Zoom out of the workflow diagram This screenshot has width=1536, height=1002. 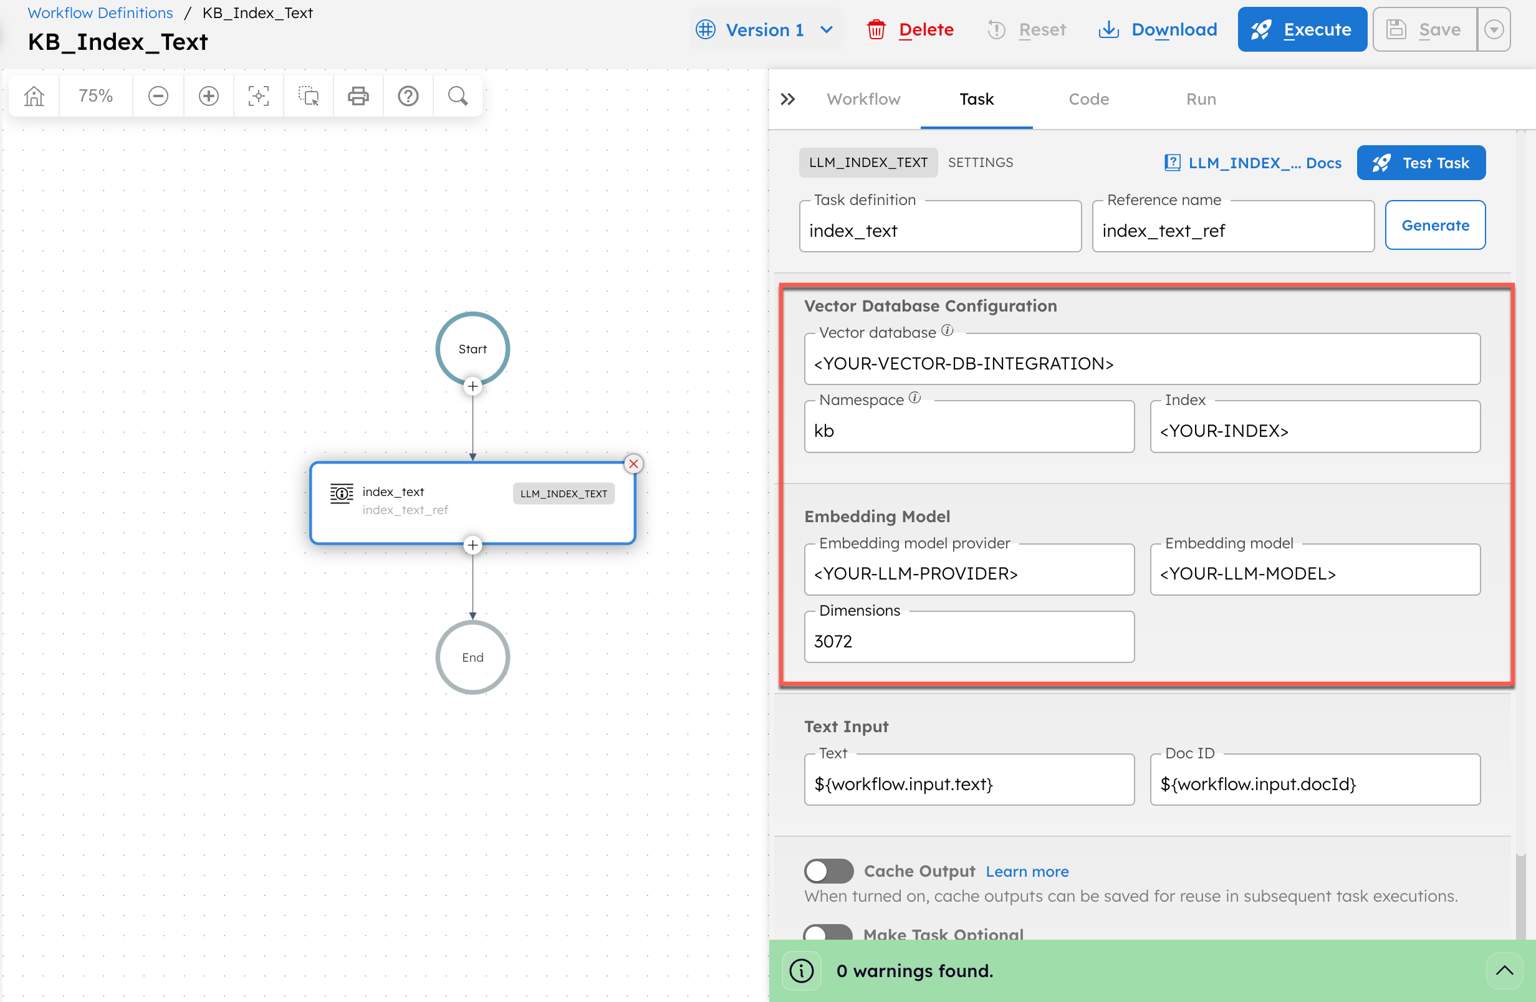point(158,95)
